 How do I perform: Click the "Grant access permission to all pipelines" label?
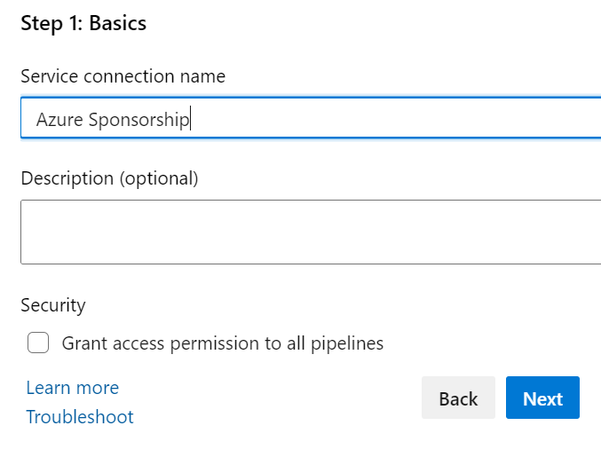point(223,343)
